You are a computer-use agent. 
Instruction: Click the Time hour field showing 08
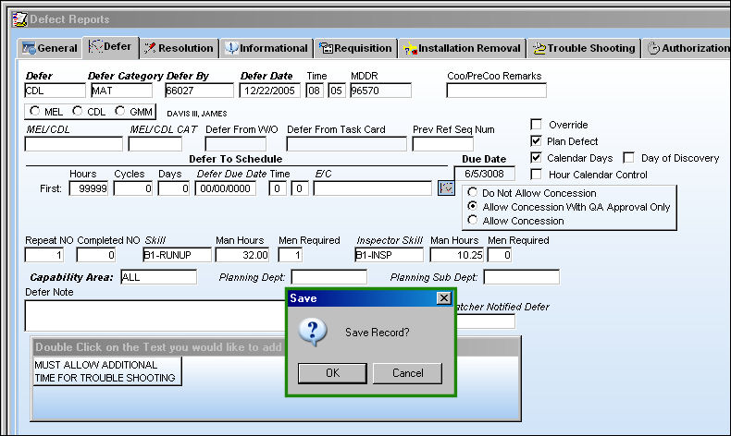(x=315, y=91)
